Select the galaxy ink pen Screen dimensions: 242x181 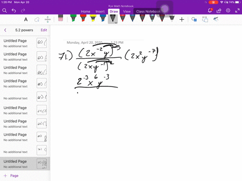coord(152,18)
